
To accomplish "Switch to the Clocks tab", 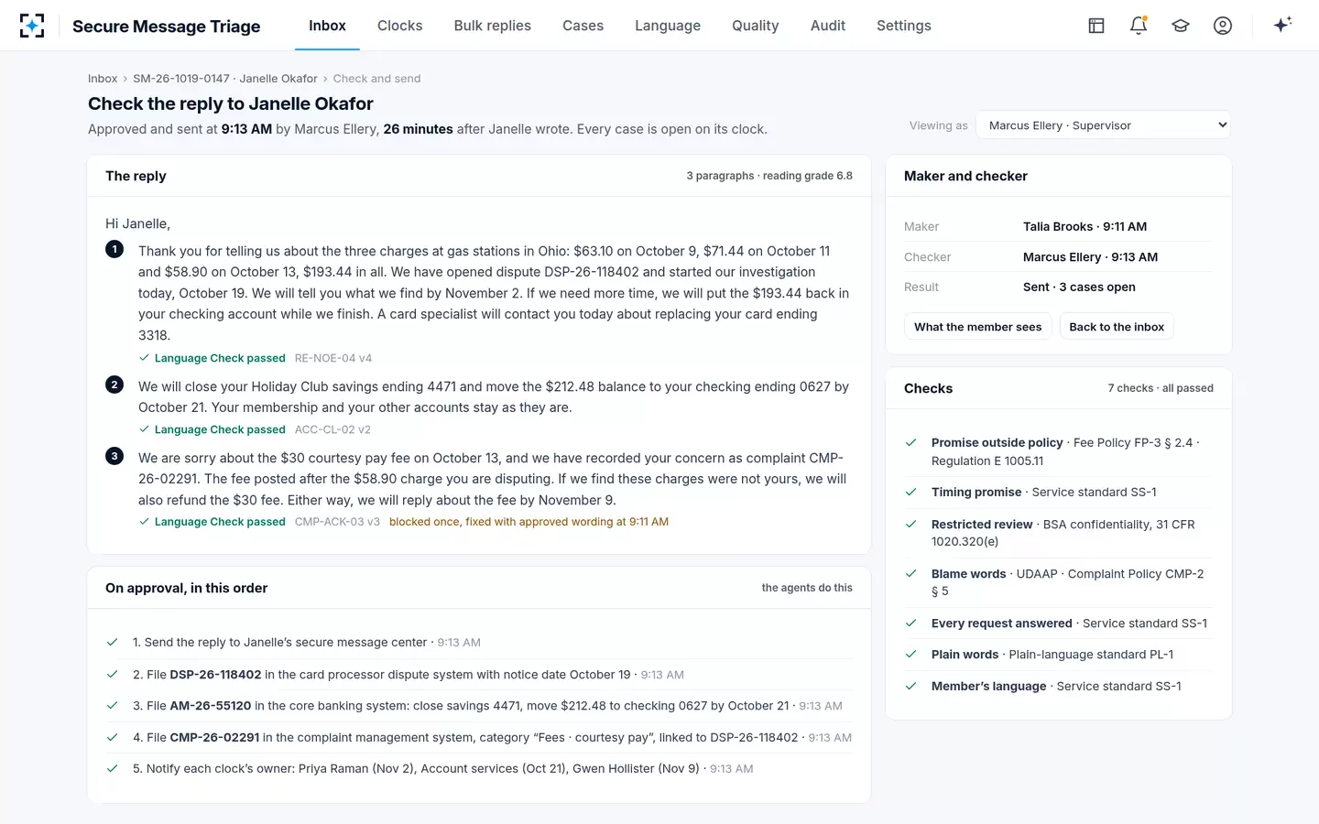I will click(x=400, y=26).
